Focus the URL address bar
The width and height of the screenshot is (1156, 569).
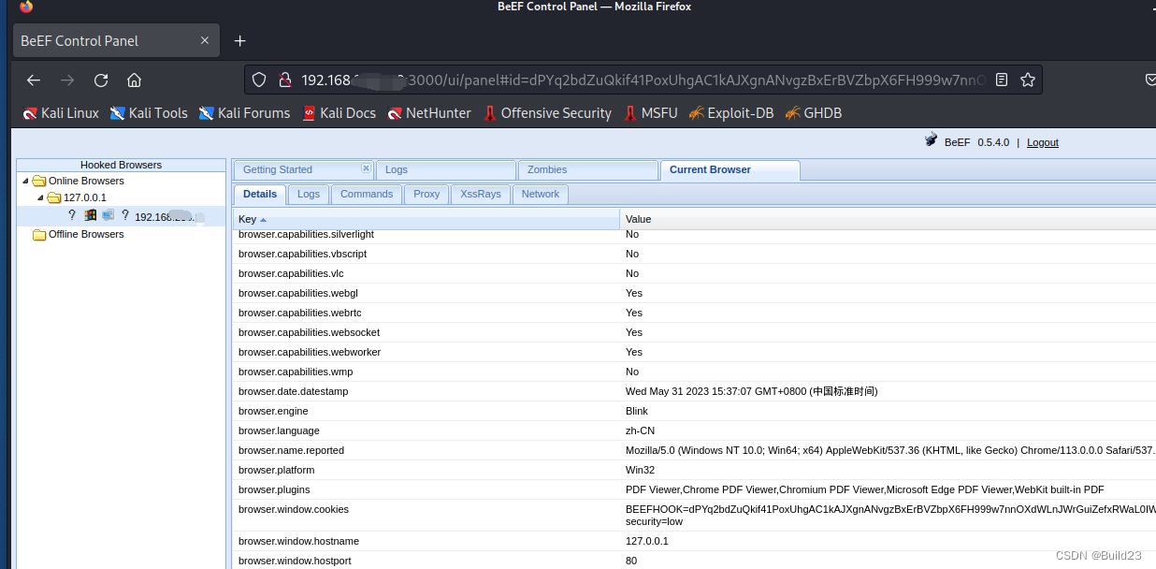[x=643, y=80]
